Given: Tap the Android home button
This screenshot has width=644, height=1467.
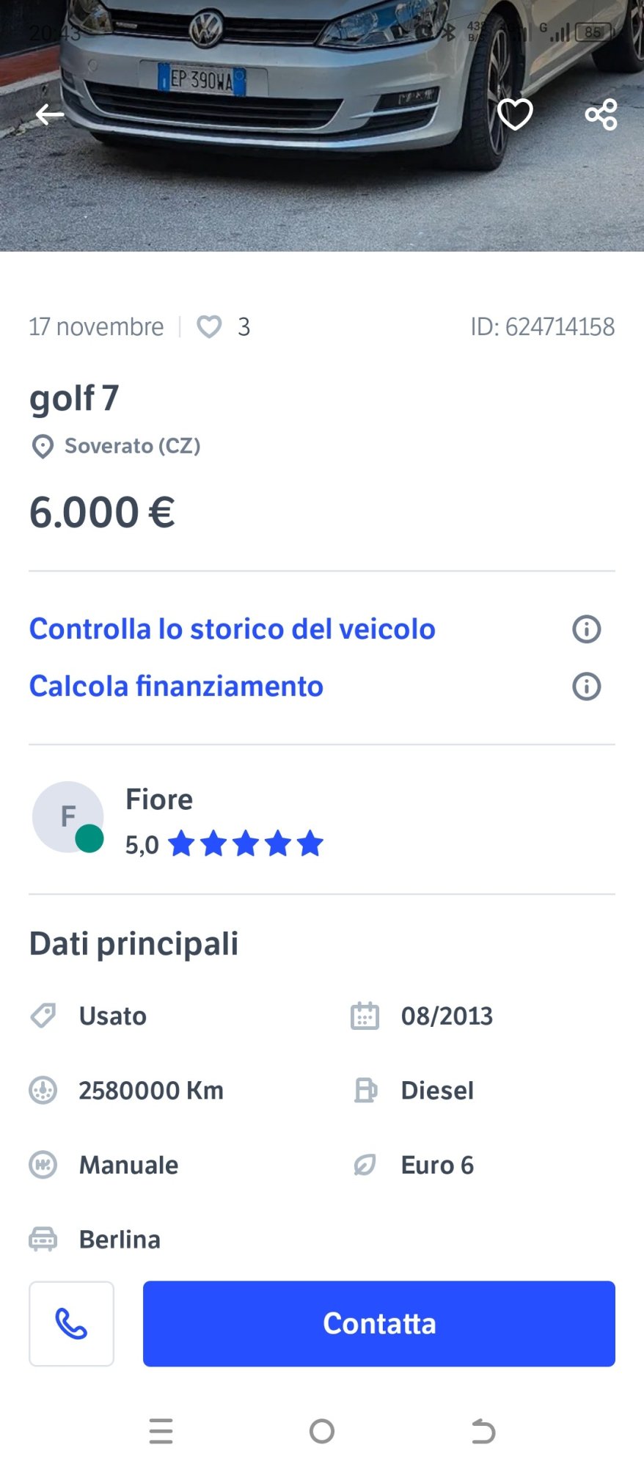Looking at the screenshot, I should tap(322, 1430).
